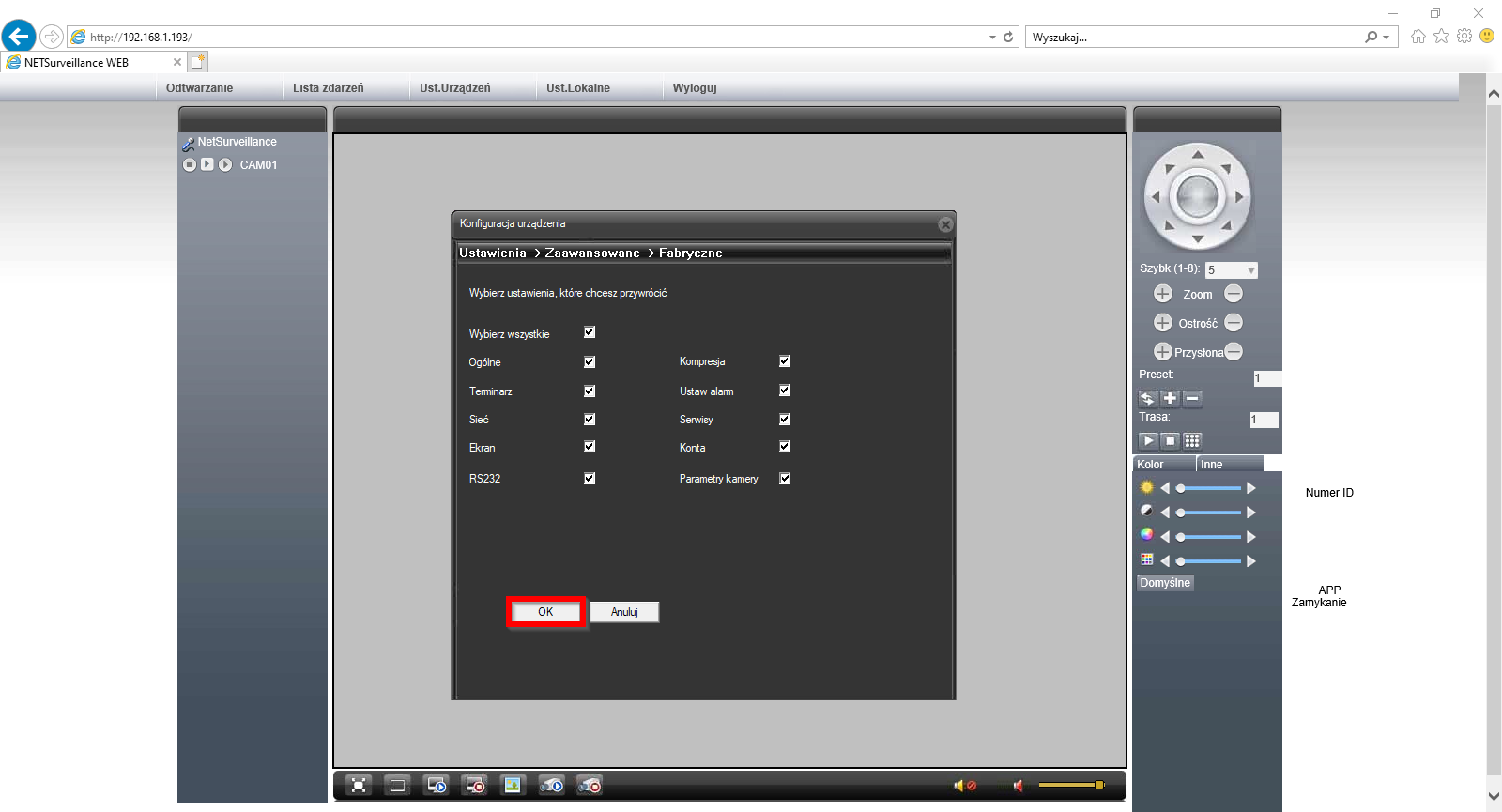
Task: Open the address bar history dropdown
Action: tap(992, 38)
